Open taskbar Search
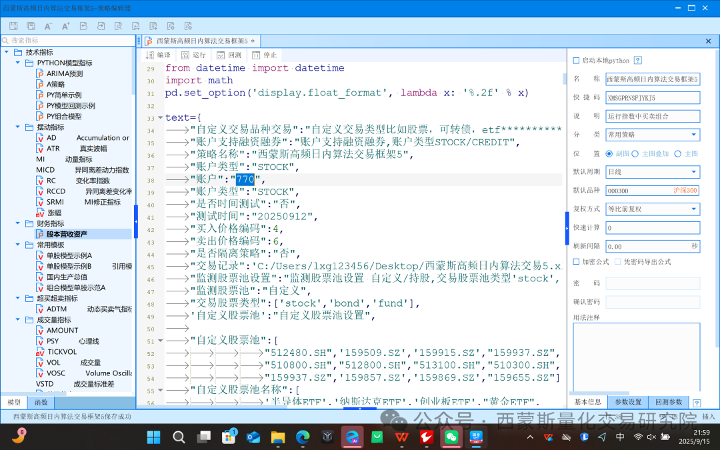 point(179,437)
